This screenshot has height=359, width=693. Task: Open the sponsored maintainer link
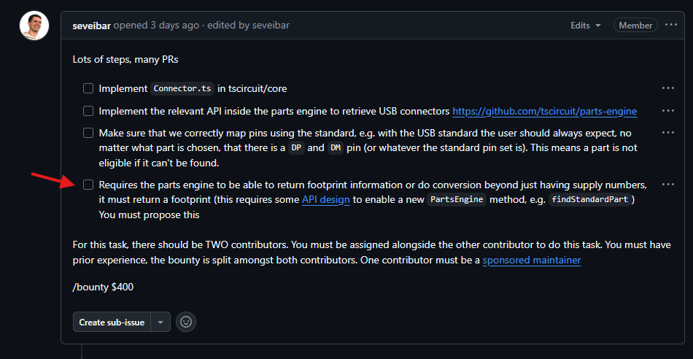[531, 260]
